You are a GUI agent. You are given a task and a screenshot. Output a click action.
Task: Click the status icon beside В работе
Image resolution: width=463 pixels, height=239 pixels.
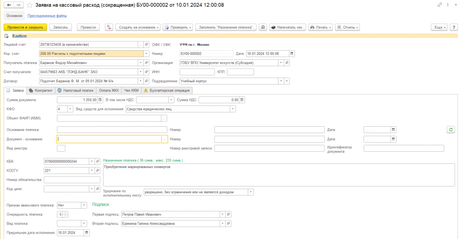point(6,36)
